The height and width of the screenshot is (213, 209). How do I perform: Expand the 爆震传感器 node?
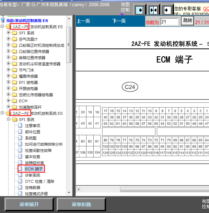[9, 76]
